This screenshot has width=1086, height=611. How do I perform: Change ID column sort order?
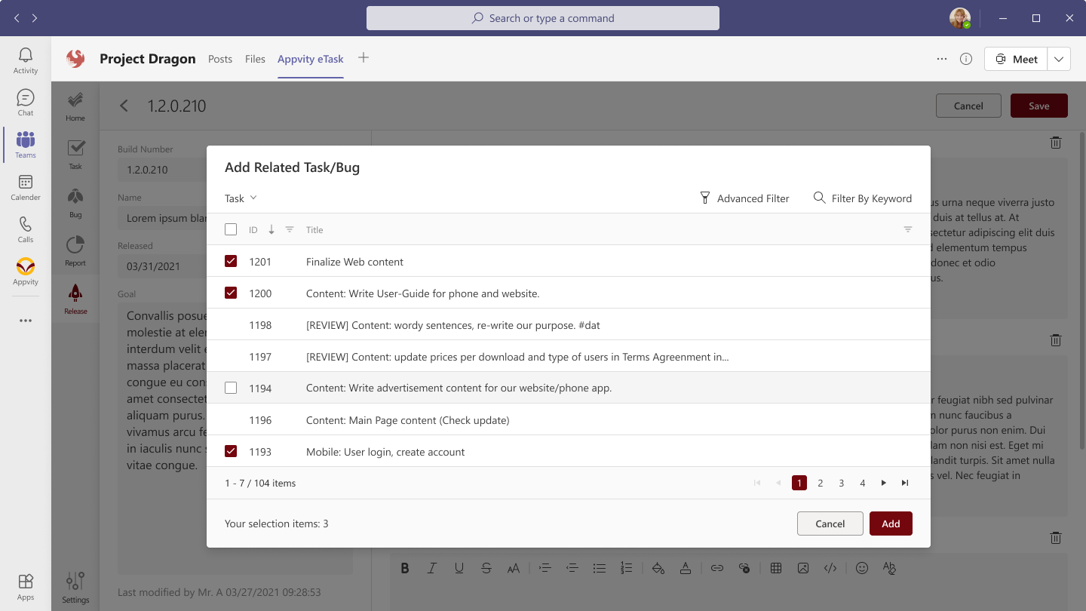[x=271, y=229]
